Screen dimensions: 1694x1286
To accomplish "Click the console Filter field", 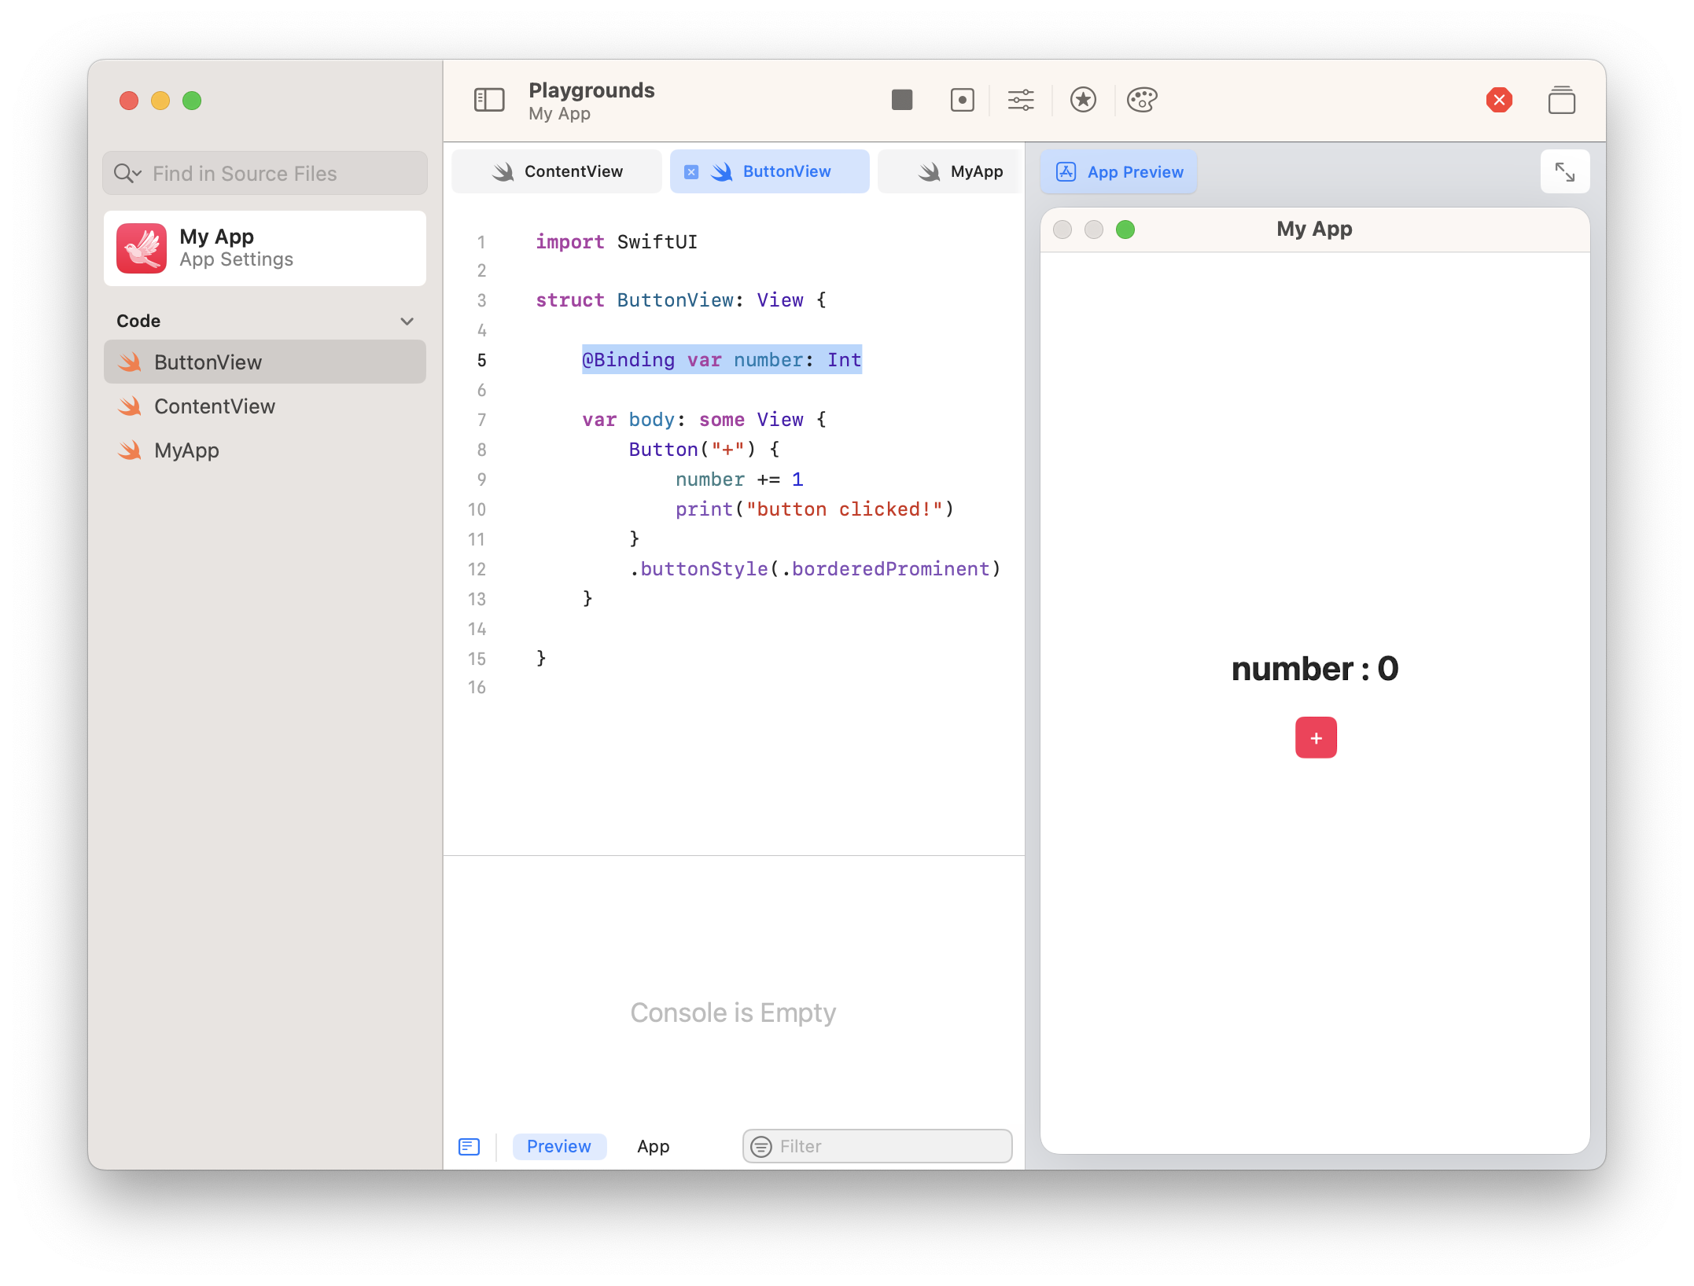I will [889, 1146].
